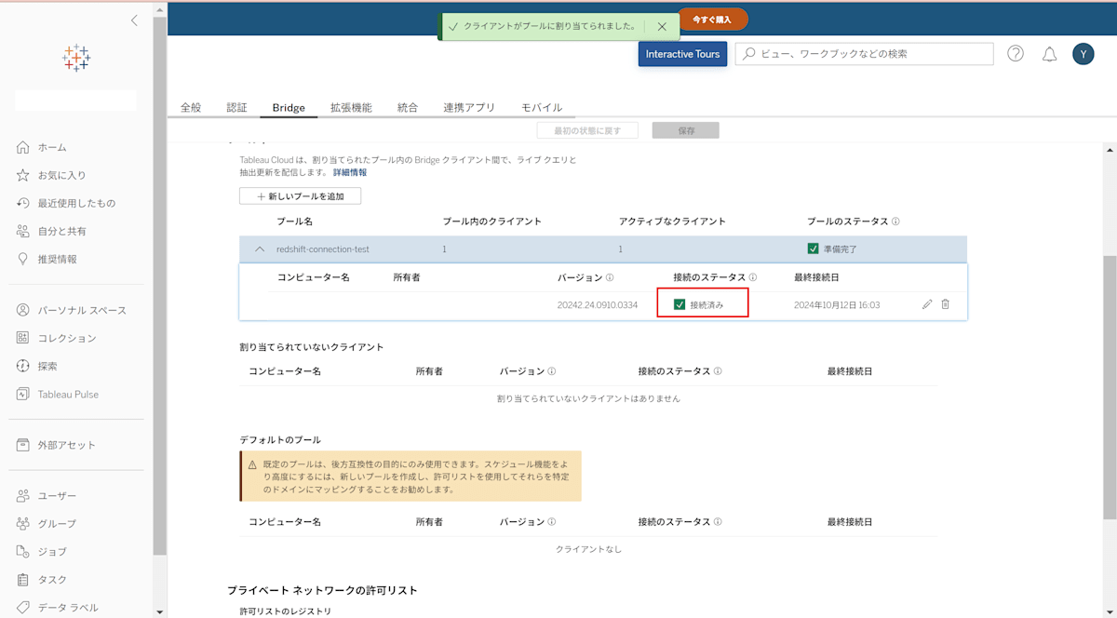1117x618 pixels.
Task: Click the Tableau logo in sidebar
Action: coord(76,58)
